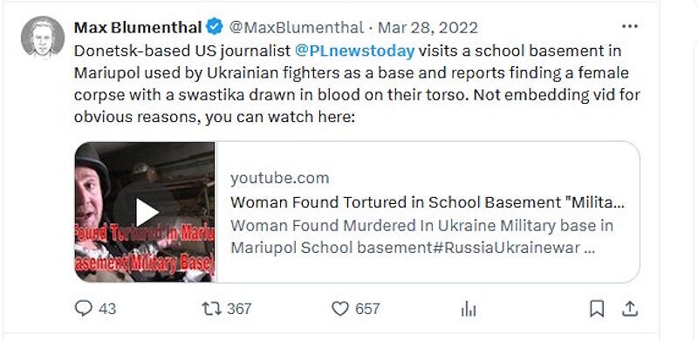Open the Mar 28, 2022 timestamp

(x=428, y=28)
